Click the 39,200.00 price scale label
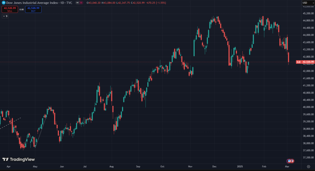 coord(308,122)
